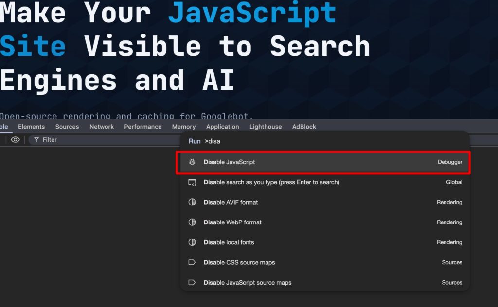Open the Application tab

coord(222,127)
